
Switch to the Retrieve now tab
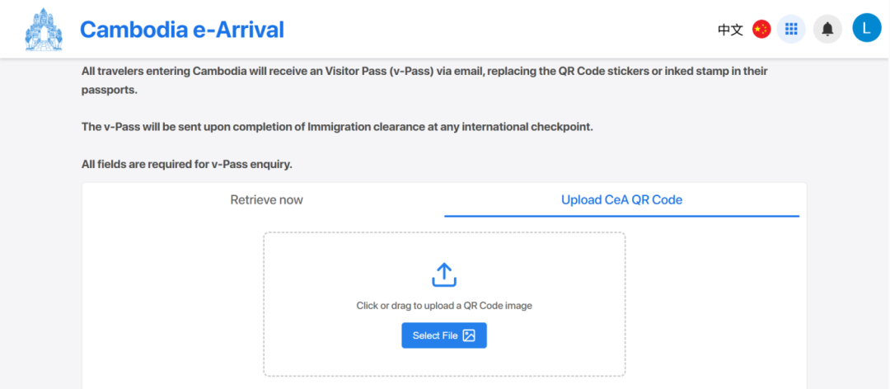(x=267, y=200)
